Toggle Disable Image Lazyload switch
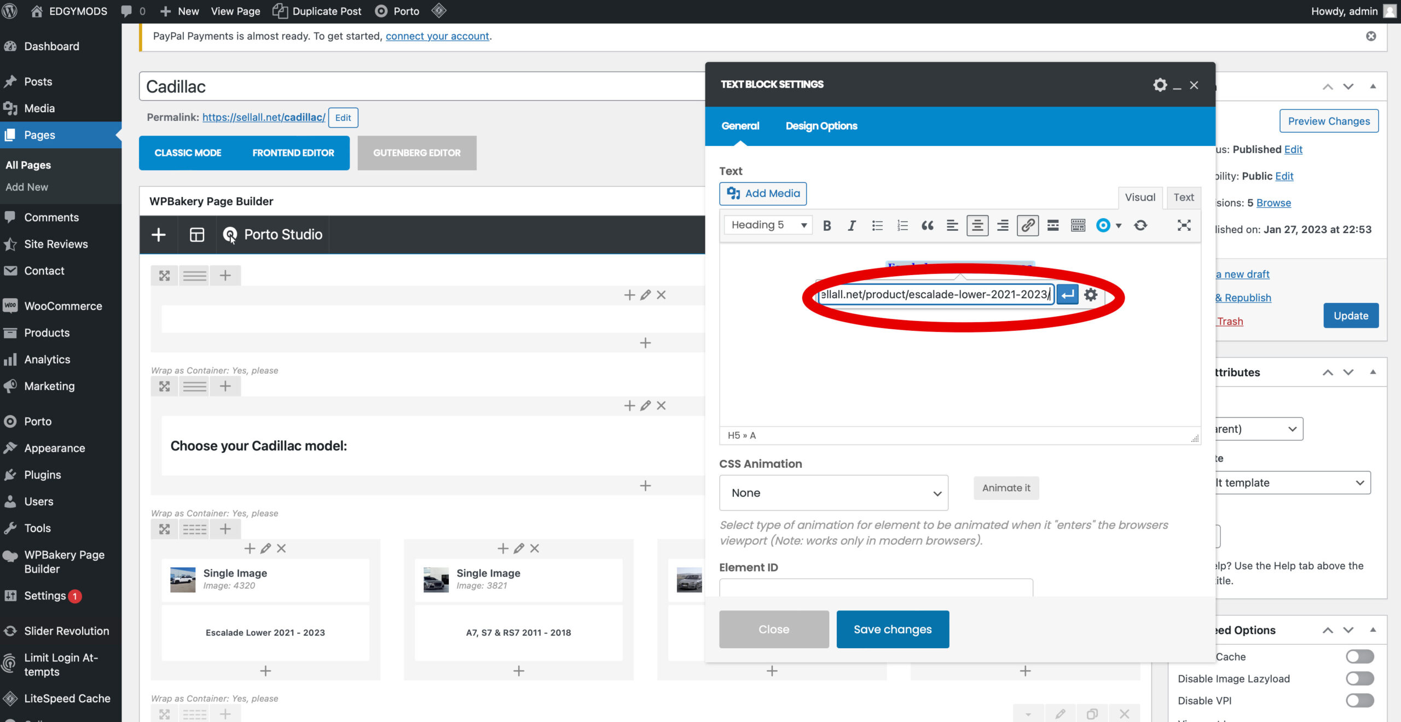 pyautogui.click(x=1360, y=678)
